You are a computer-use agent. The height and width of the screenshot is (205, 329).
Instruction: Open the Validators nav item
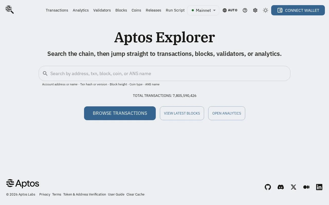(x=102, y=10)
